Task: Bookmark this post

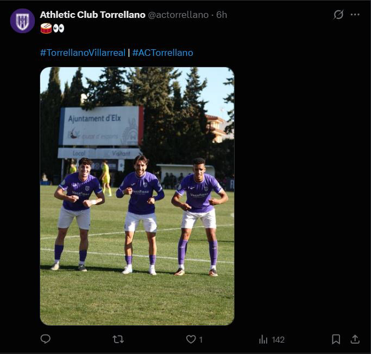Action: [336, 339]
